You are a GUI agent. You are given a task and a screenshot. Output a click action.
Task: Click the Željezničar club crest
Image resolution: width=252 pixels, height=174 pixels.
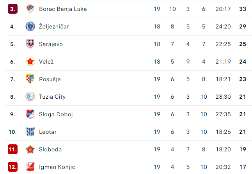[x=30, y=27]
